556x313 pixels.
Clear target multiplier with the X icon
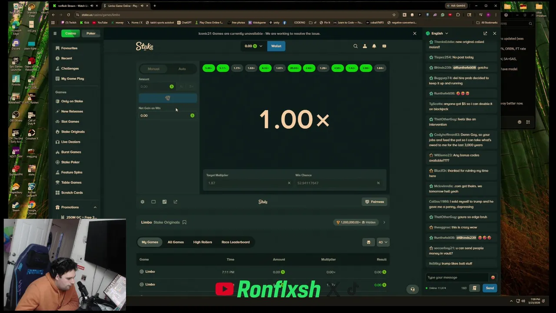(289, 183)
